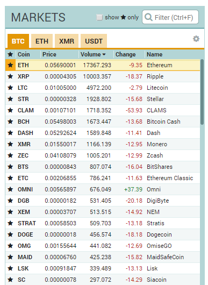208x285 pixels.
Task: Star the ZEC coin row
Action: [10, 155]
